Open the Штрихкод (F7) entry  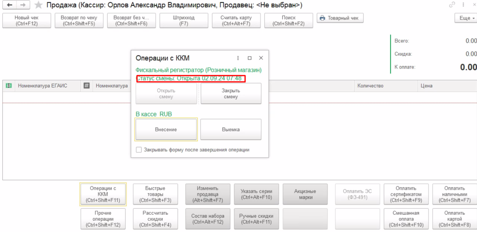[x=184, y=20]
